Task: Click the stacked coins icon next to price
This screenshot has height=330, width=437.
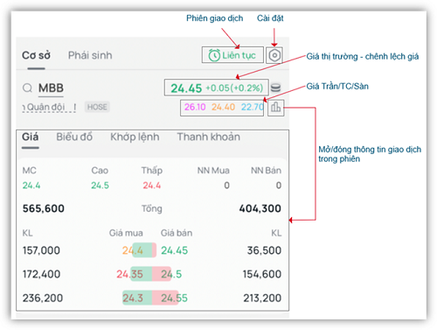Action: [x=275, y=88]
